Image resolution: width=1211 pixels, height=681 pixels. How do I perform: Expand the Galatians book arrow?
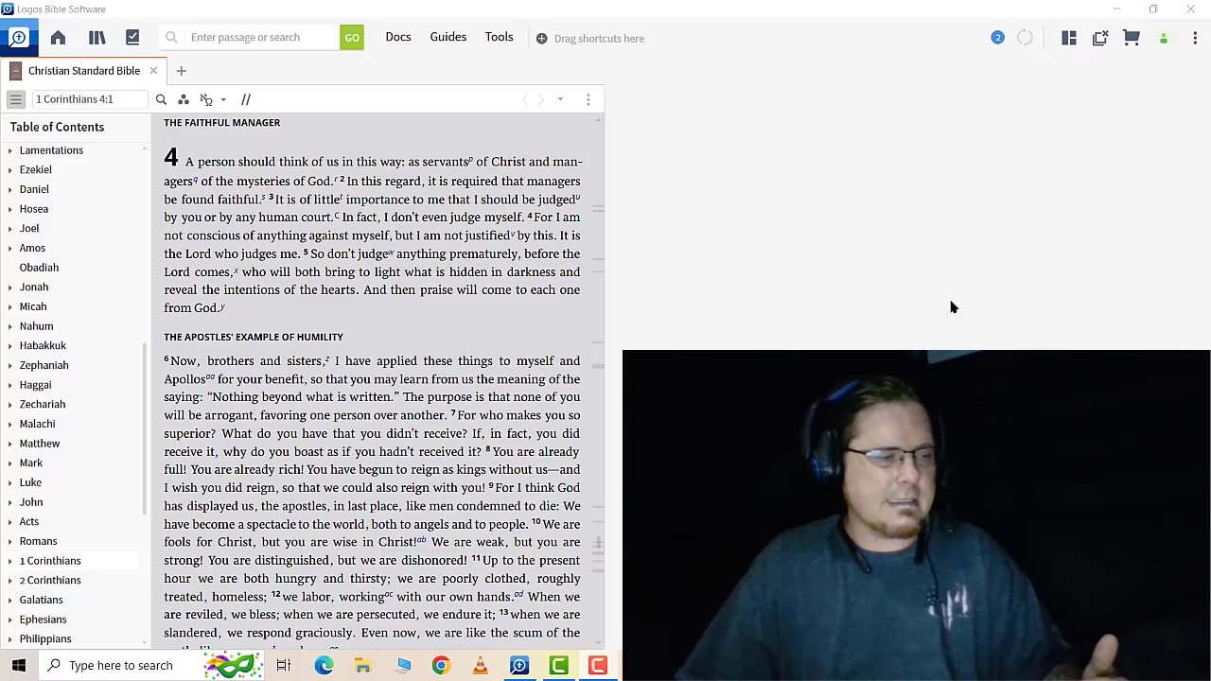coord(10,600)
